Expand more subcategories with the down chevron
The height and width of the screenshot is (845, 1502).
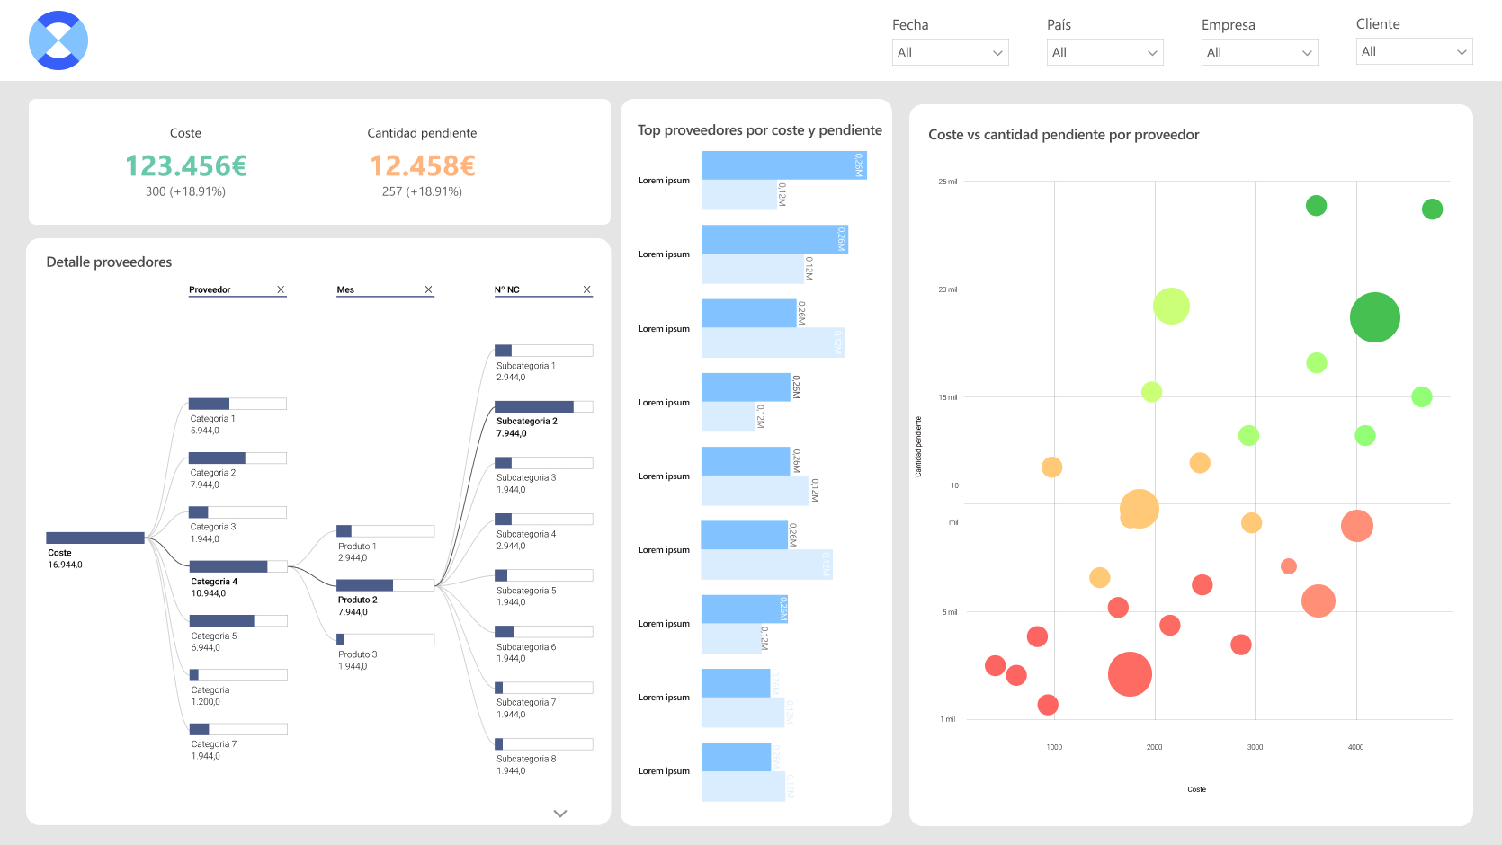point(560,814)
